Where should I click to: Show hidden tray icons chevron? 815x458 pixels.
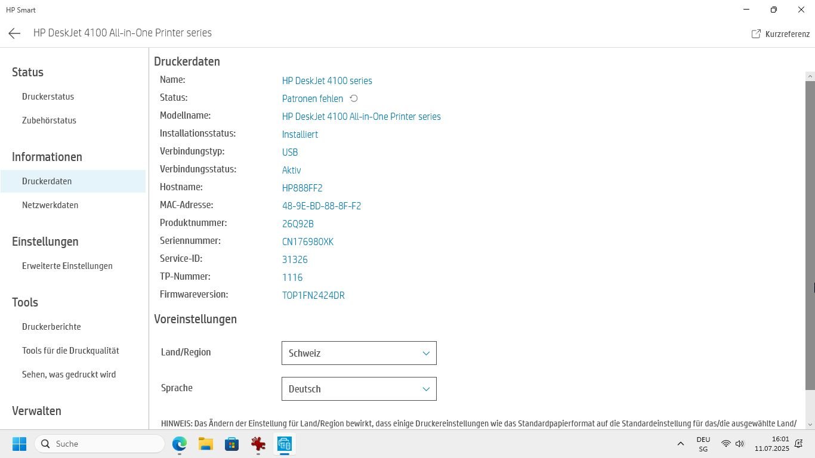click(680, 444)
